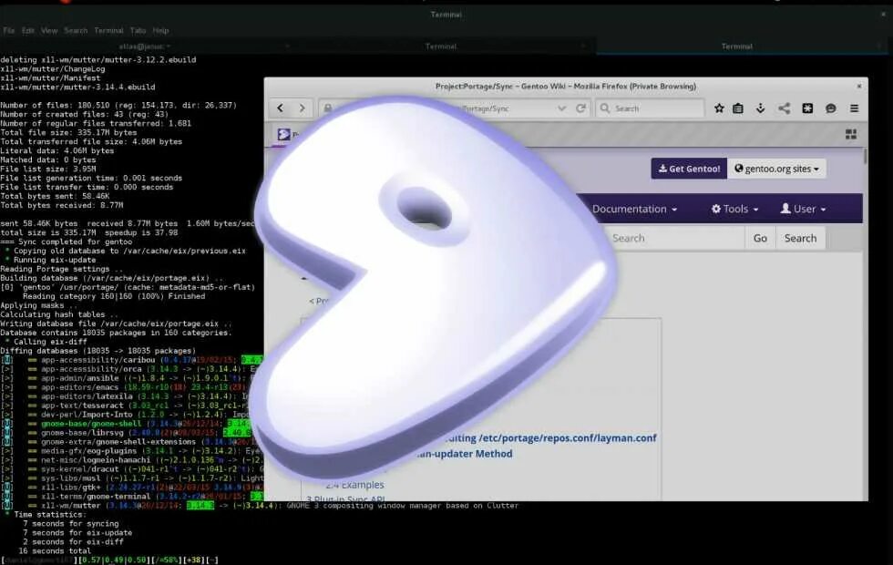The width and height of the screenshot is (893, 565).
Task: Open the terminal View menu
Action: (x=49, y=31)
